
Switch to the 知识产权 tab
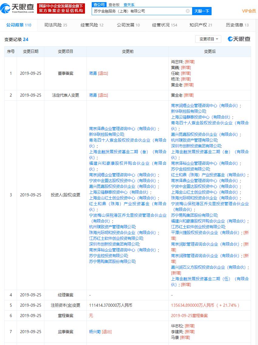point(201,25)
